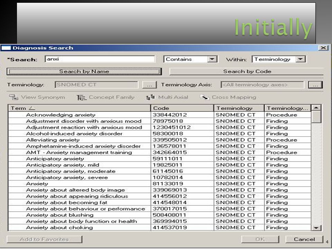Click the All terminology axes field

coord(262,85)
